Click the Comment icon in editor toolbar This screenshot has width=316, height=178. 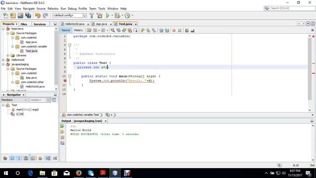click(x=187, y=31)
